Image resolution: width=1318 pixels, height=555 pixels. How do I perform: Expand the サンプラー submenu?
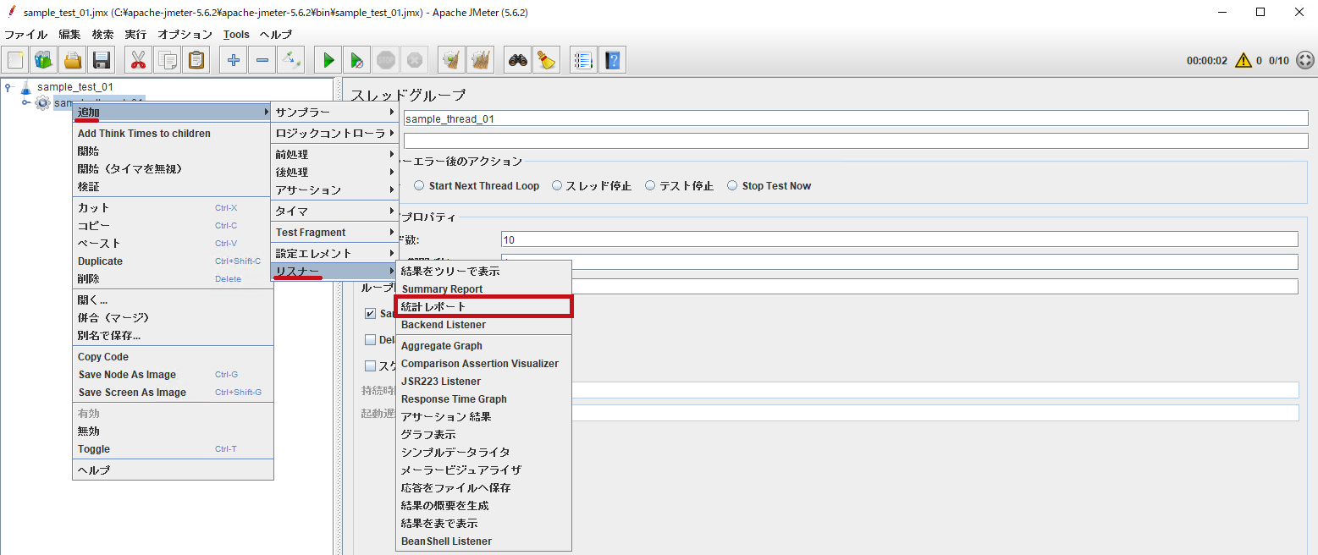[334, 113]
